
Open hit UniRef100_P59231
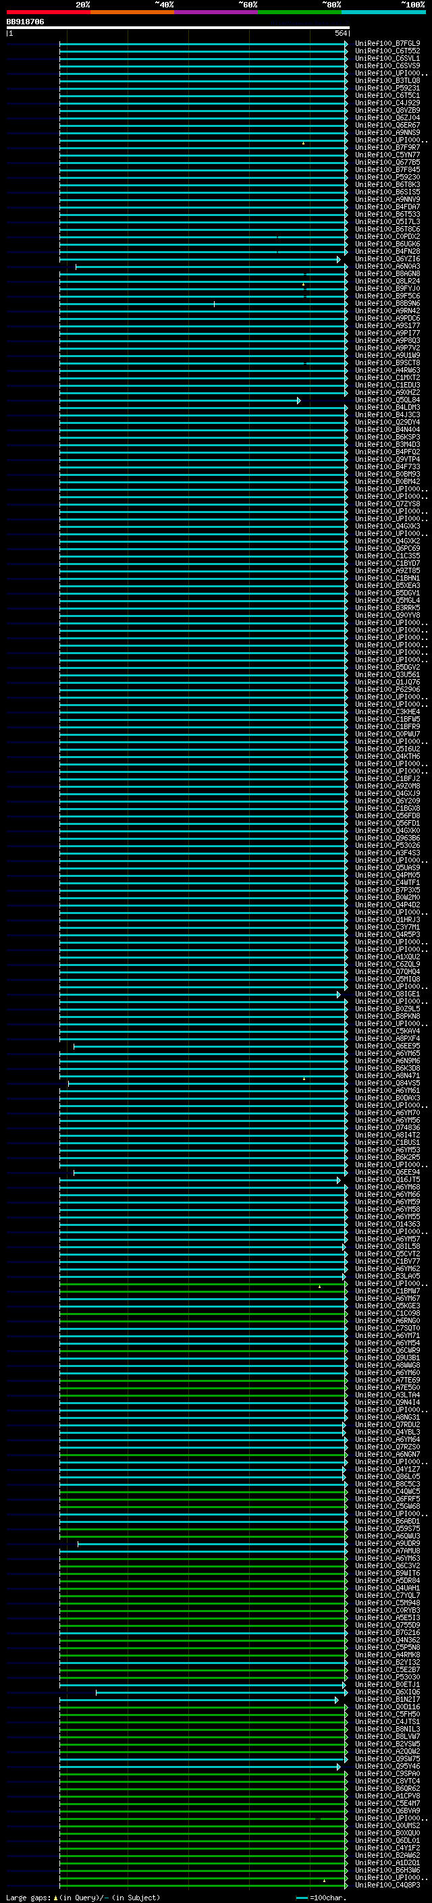[387, 88]
